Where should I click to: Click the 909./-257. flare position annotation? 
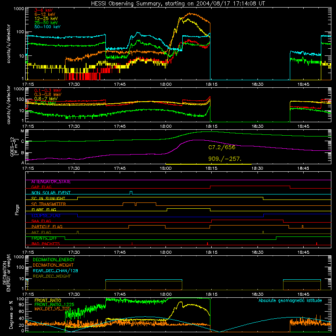point(225,159)
